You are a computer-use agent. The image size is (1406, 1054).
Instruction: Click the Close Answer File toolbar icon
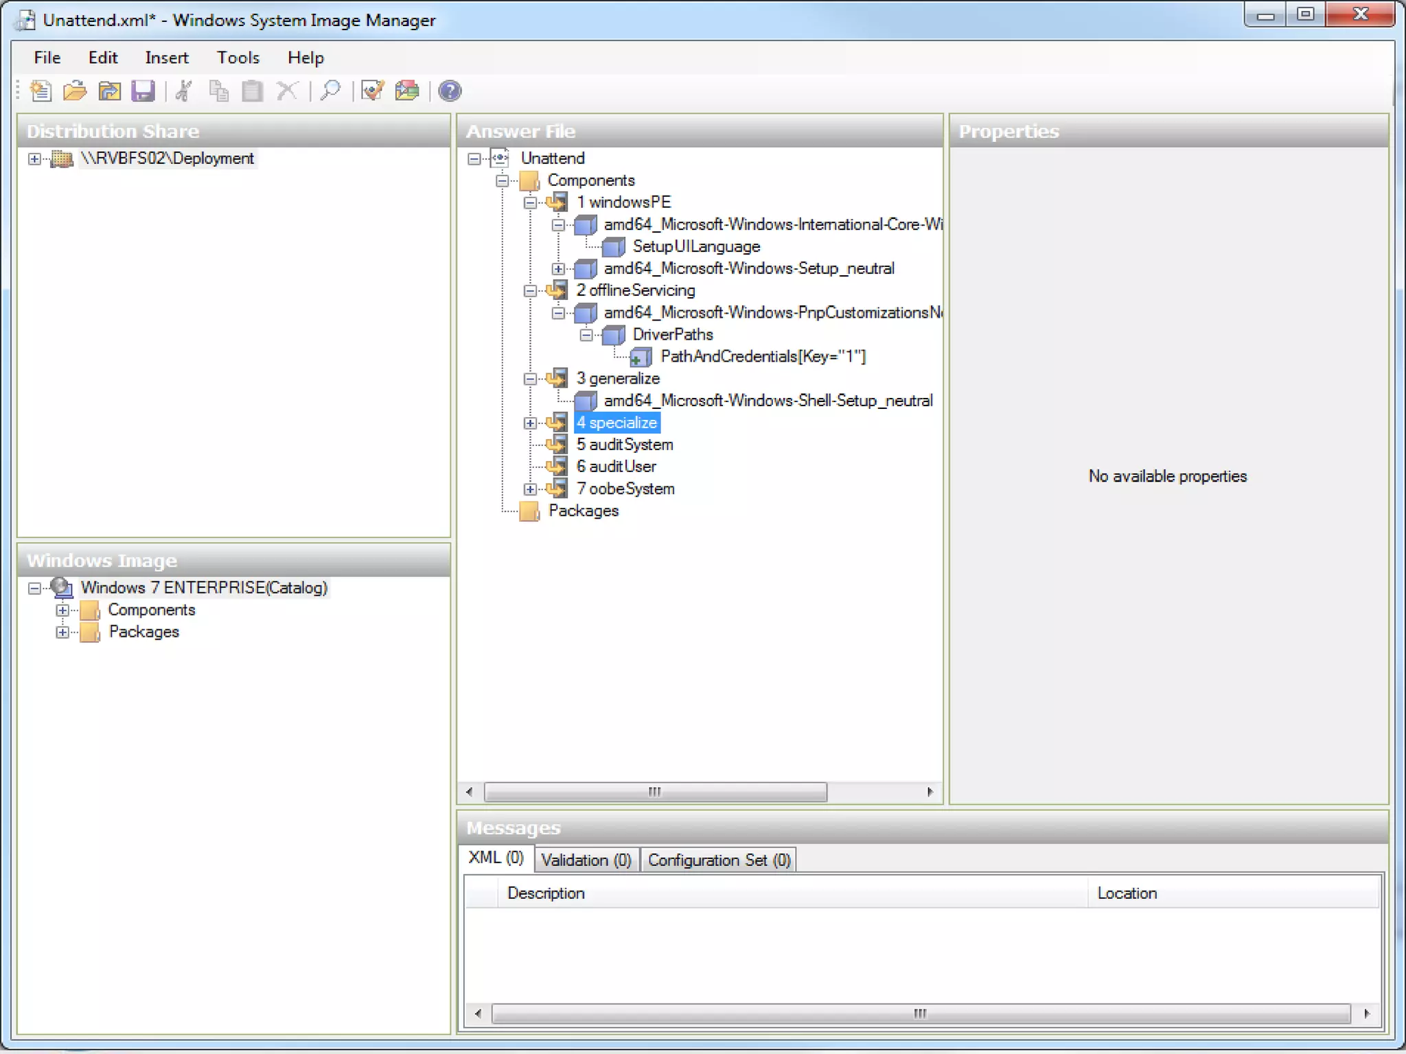click(x=109, y=91)
